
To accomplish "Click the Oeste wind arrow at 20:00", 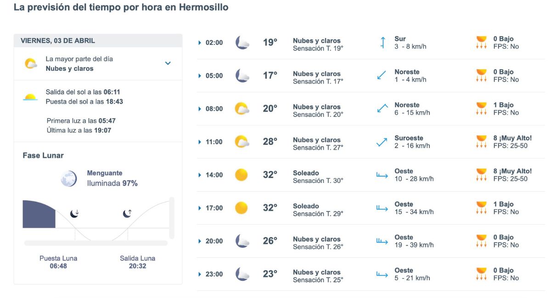I will 381,241.
